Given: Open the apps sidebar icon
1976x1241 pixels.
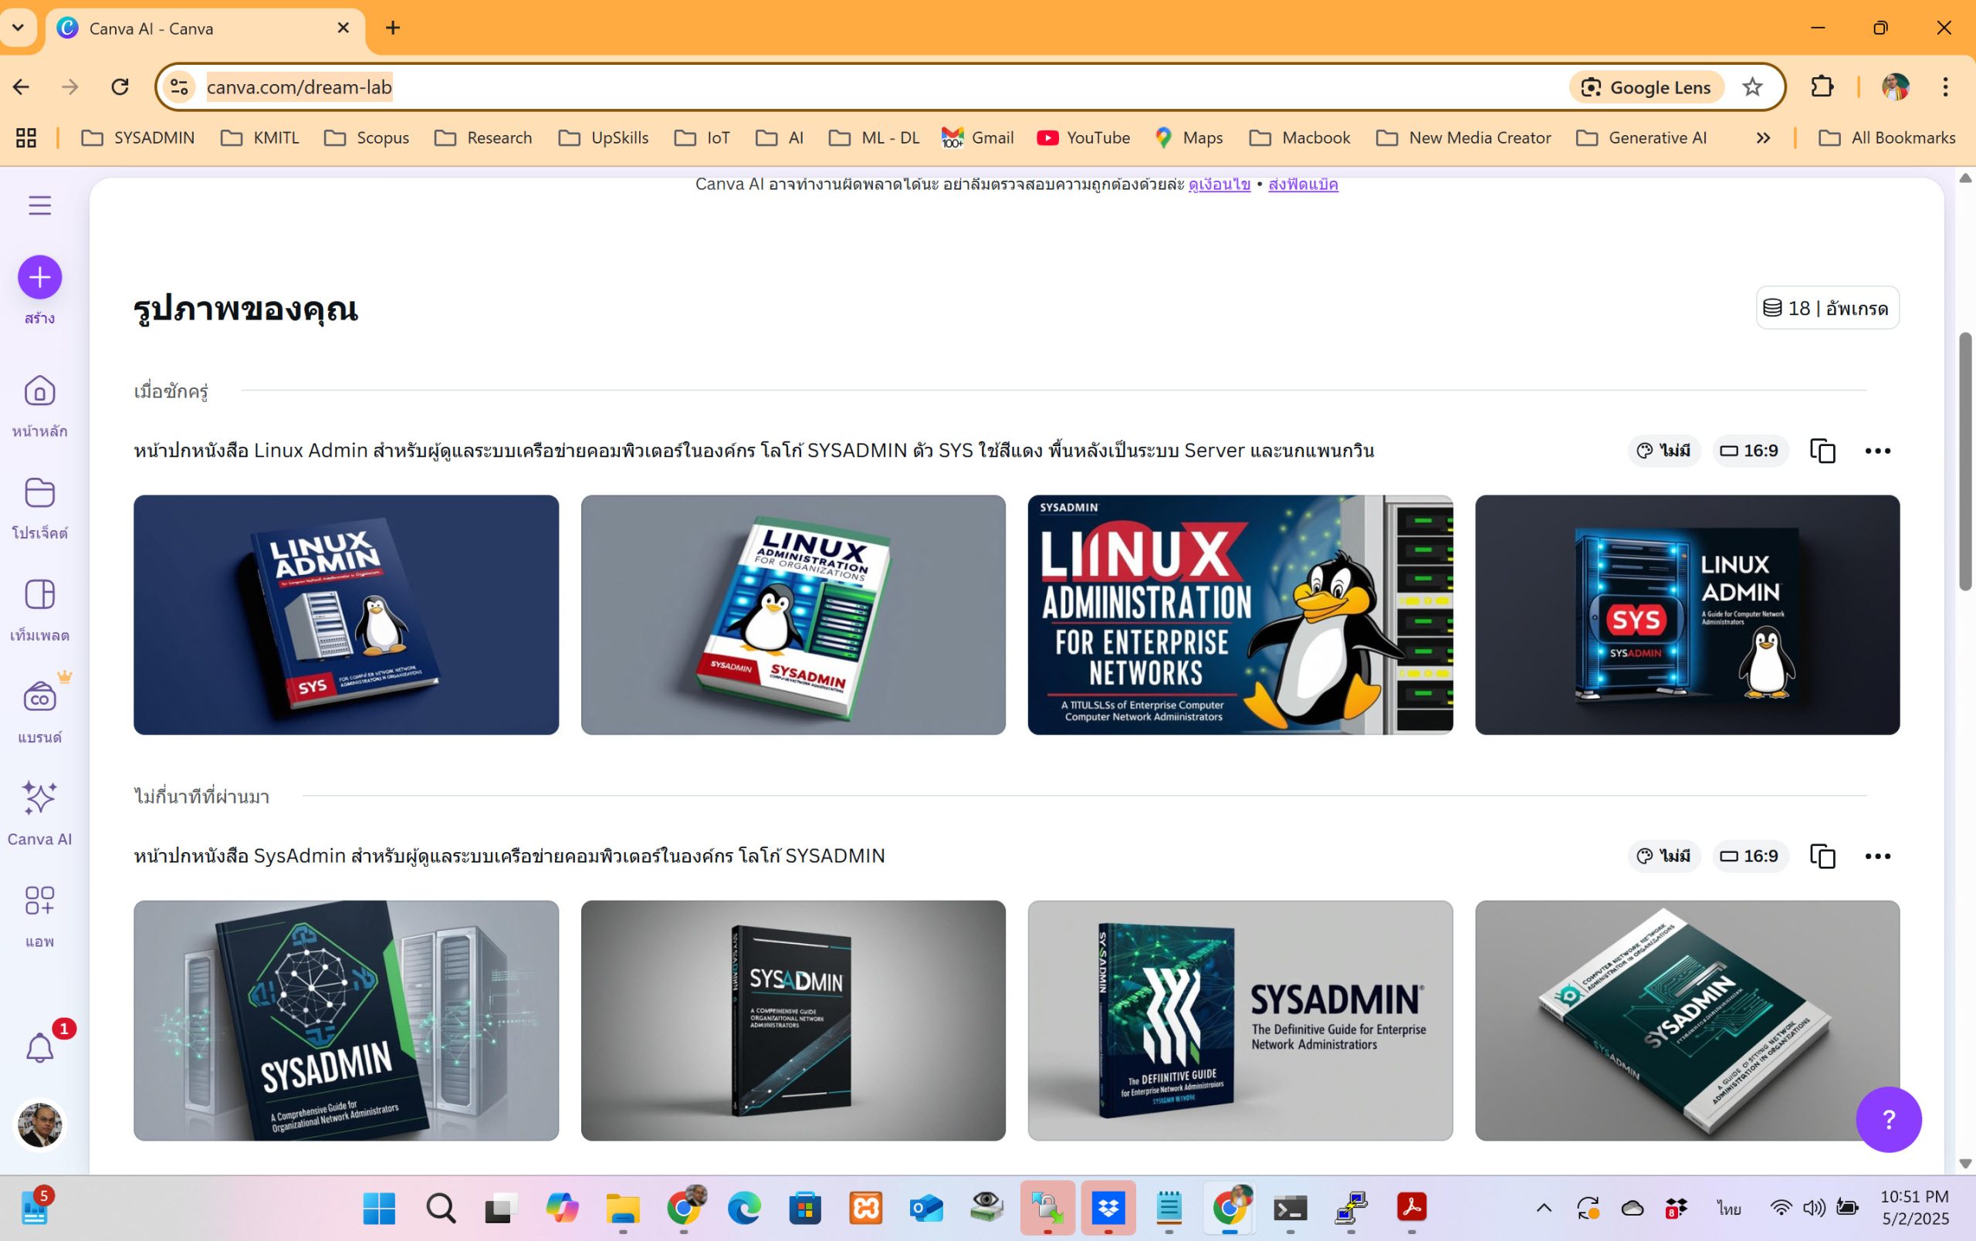Looking at the screenshot, I should pyautogui.click(x=39, y=900).
